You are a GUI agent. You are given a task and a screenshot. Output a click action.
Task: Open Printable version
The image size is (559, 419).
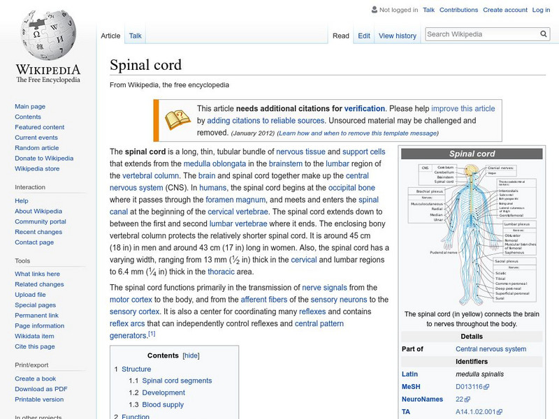pos(39,399)
